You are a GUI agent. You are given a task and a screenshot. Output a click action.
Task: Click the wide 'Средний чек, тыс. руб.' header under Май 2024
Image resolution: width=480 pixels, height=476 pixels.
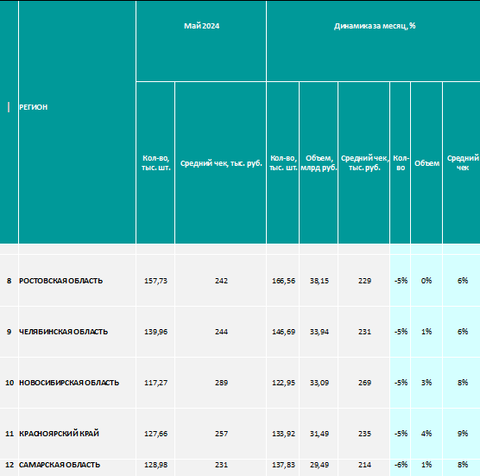coord(221,163)
